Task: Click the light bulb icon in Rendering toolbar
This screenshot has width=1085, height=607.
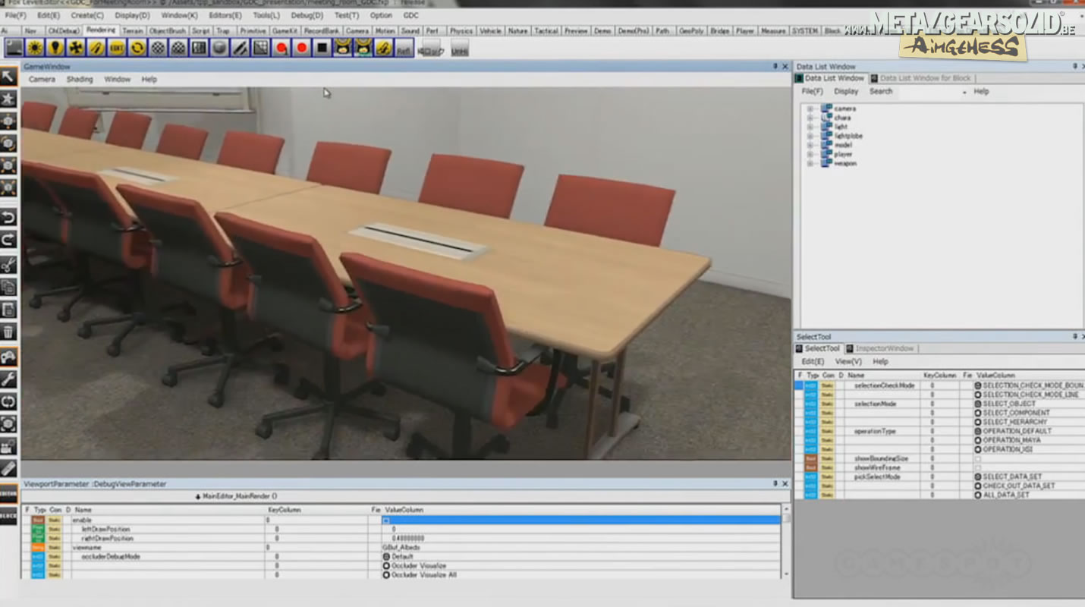Action: click(x=55, y=48)
